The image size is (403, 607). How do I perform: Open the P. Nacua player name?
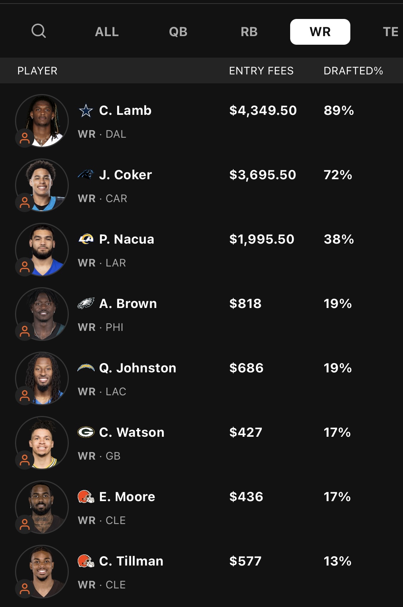(x=126, y=239)
